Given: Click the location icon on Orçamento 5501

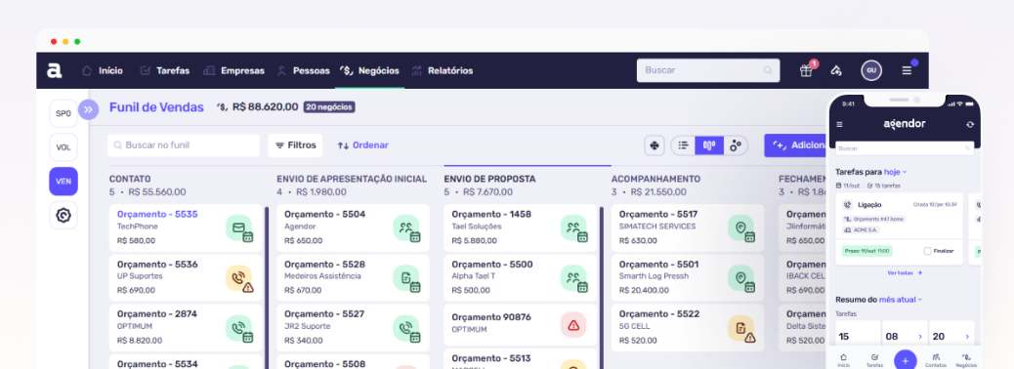Looking at the screenshot, I should [x=741, y=278].
